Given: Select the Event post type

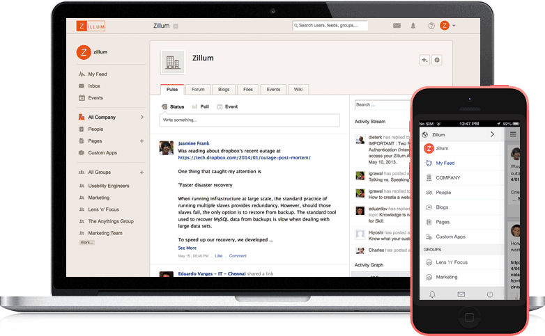Looking at the screenshot, I should pyautogui.click(x=227, y=106).
